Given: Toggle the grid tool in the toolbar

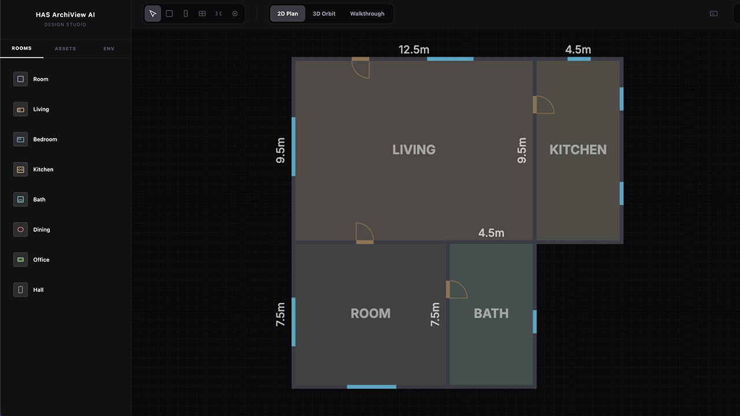Looking at the screenshot, I should point(202,13).
